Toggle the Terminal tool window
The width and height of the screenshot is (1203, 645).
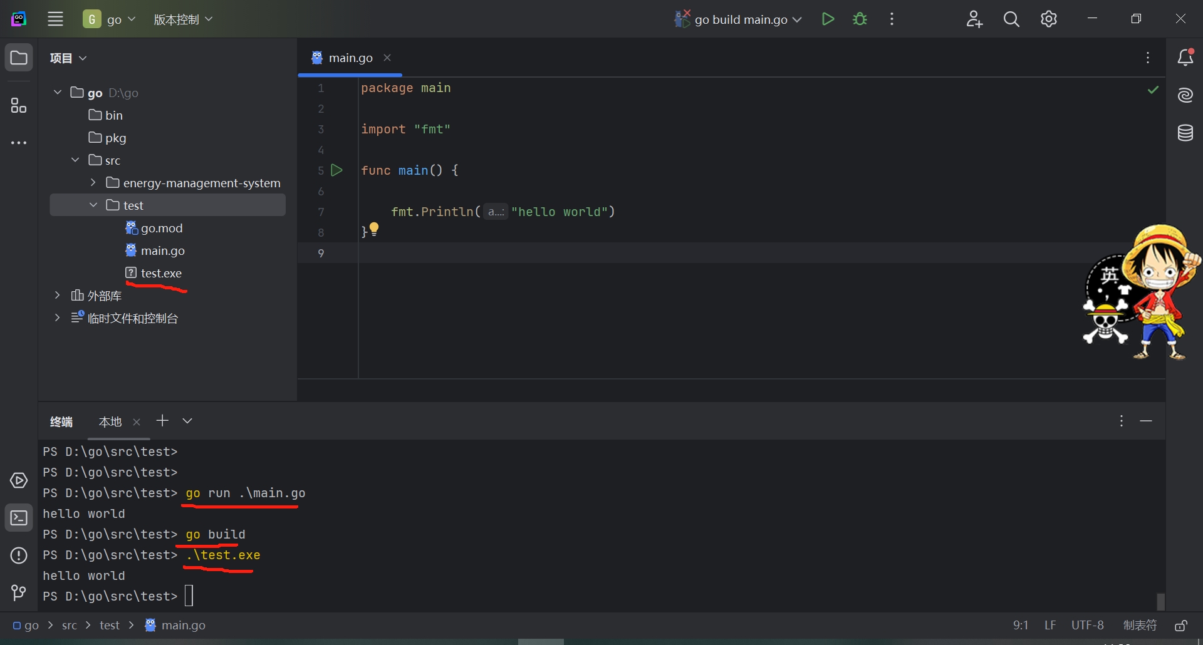[x=19, y=519]
